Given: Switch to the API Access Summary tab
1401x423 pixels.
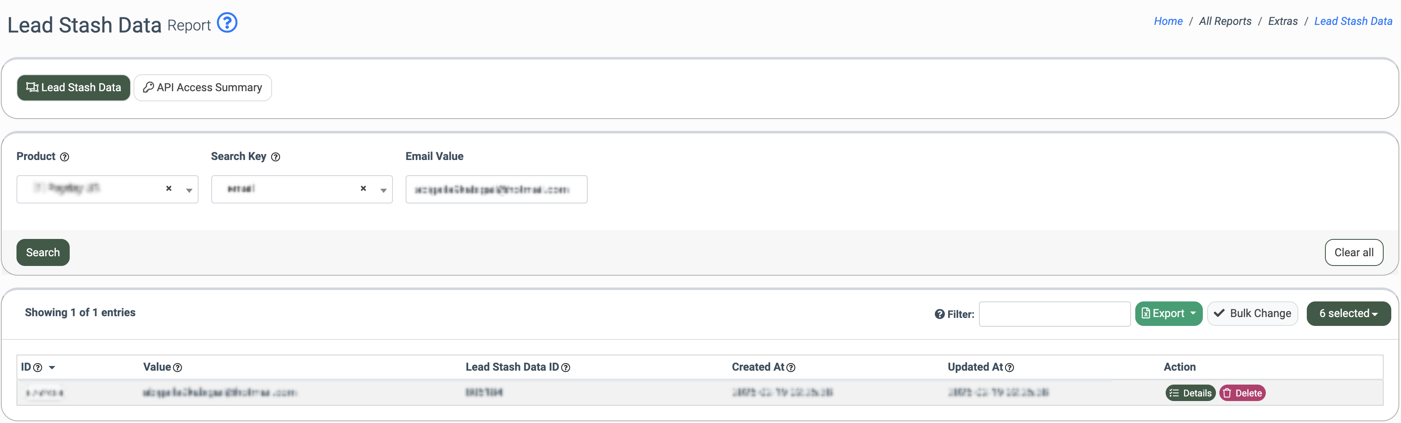Looking at the screenshot, I should [x=202, y=87].
